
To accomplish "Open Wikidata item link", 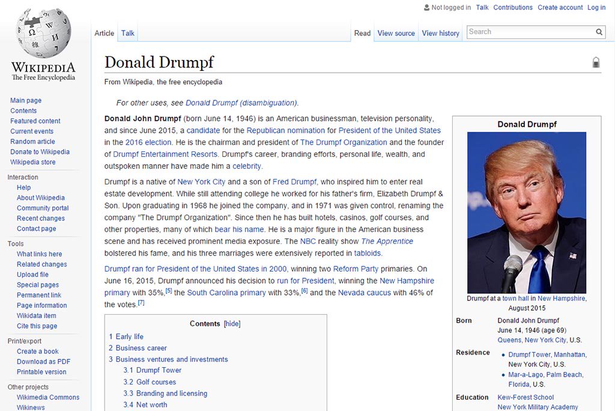I will coord(37,315).
